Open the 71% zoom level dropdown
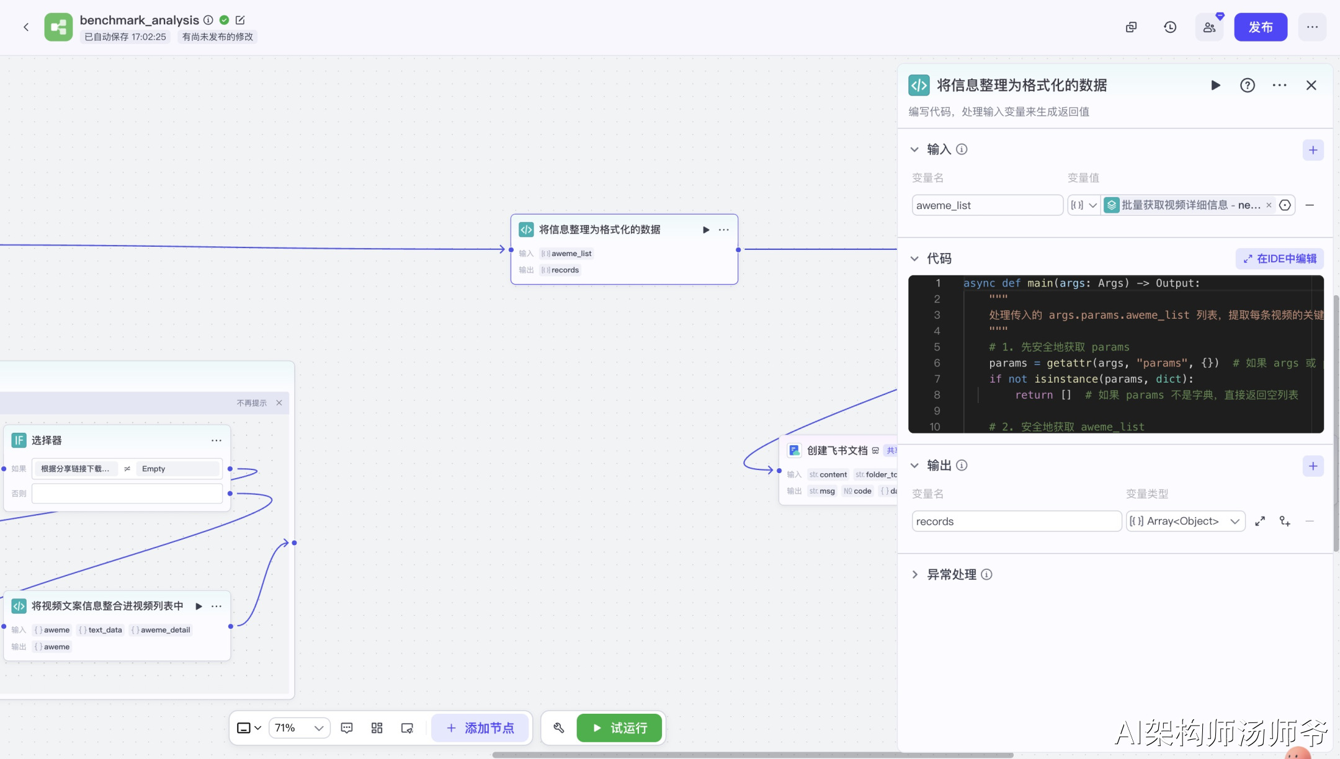 pyautogui.click(x=299, y=728)
